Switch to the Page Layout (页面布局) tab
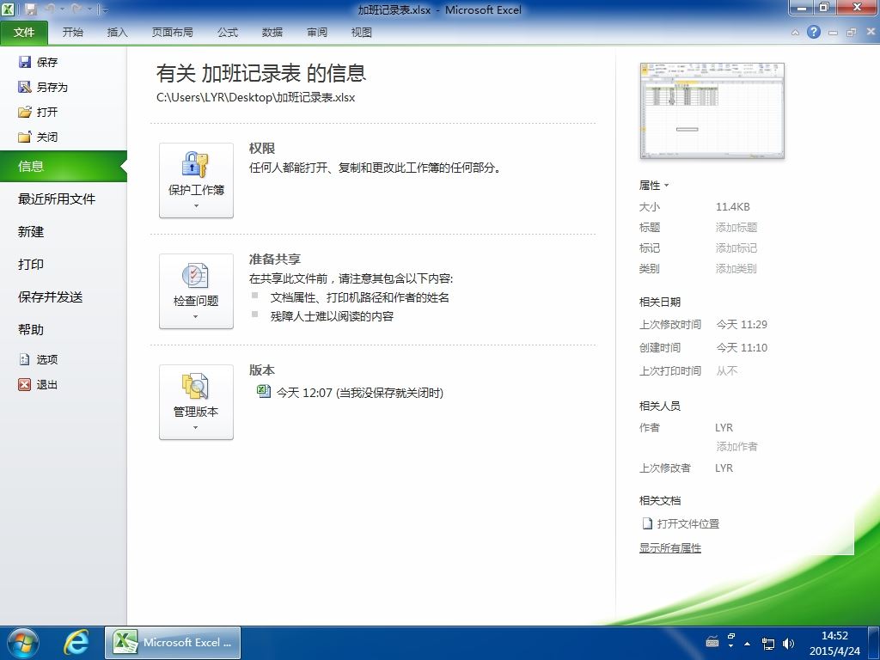The width and height of the screenshot is (880, 660). (172, 33)
